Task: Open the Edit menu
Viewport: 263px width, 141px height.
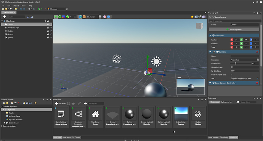Action: [x=9, y=6]
